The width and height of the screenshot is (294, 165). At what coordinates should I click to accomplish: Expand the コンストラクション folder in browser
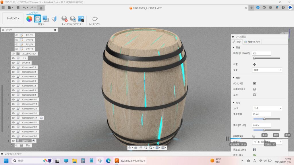coord(8,54)
